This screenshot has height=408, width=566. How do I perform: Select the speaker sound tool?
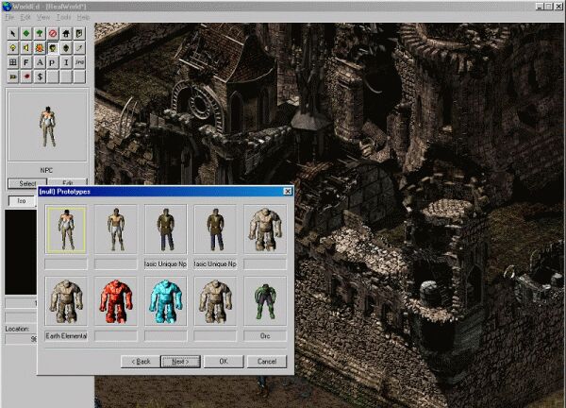point(26,48)
